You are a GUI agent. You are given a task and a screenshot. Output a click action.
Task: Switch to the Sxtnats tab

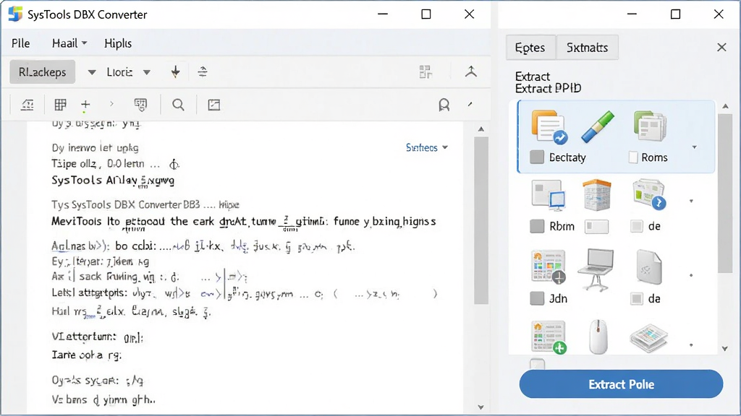coord(587,48)
